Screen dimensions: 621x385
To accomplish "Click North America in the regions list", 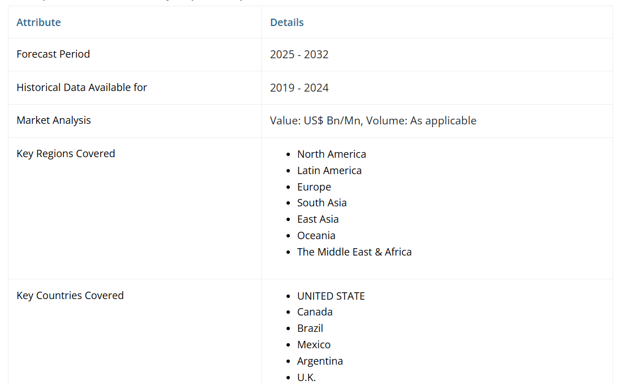I will coord(331,154).
